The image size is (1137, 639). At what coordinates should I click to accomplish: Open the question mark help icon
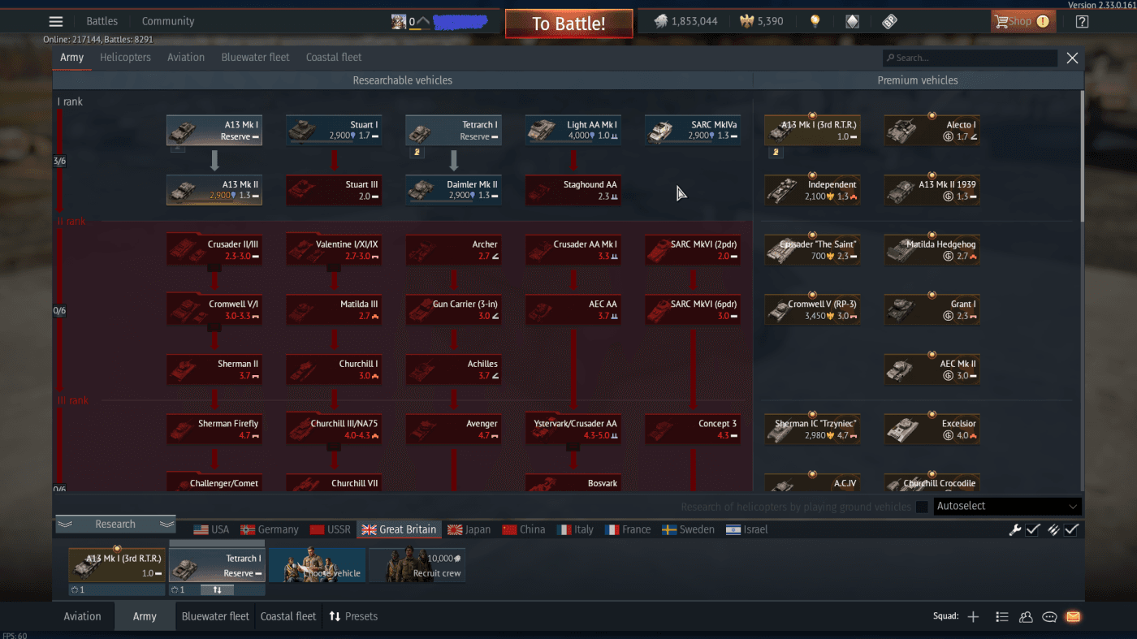[1082, 22]
